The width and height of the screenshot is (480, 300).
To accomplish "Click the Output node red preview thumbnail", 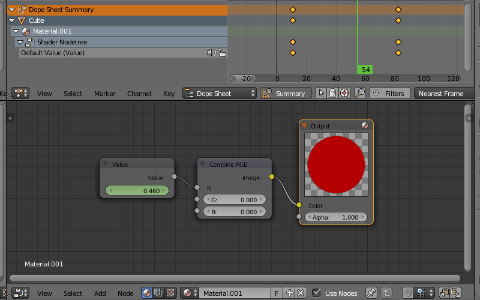I will [336, 164].
